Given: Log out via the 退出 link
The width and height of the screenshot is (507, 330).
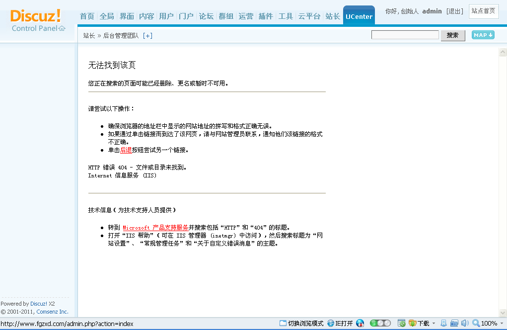Looking at the screenshot, I should (455, 11).
